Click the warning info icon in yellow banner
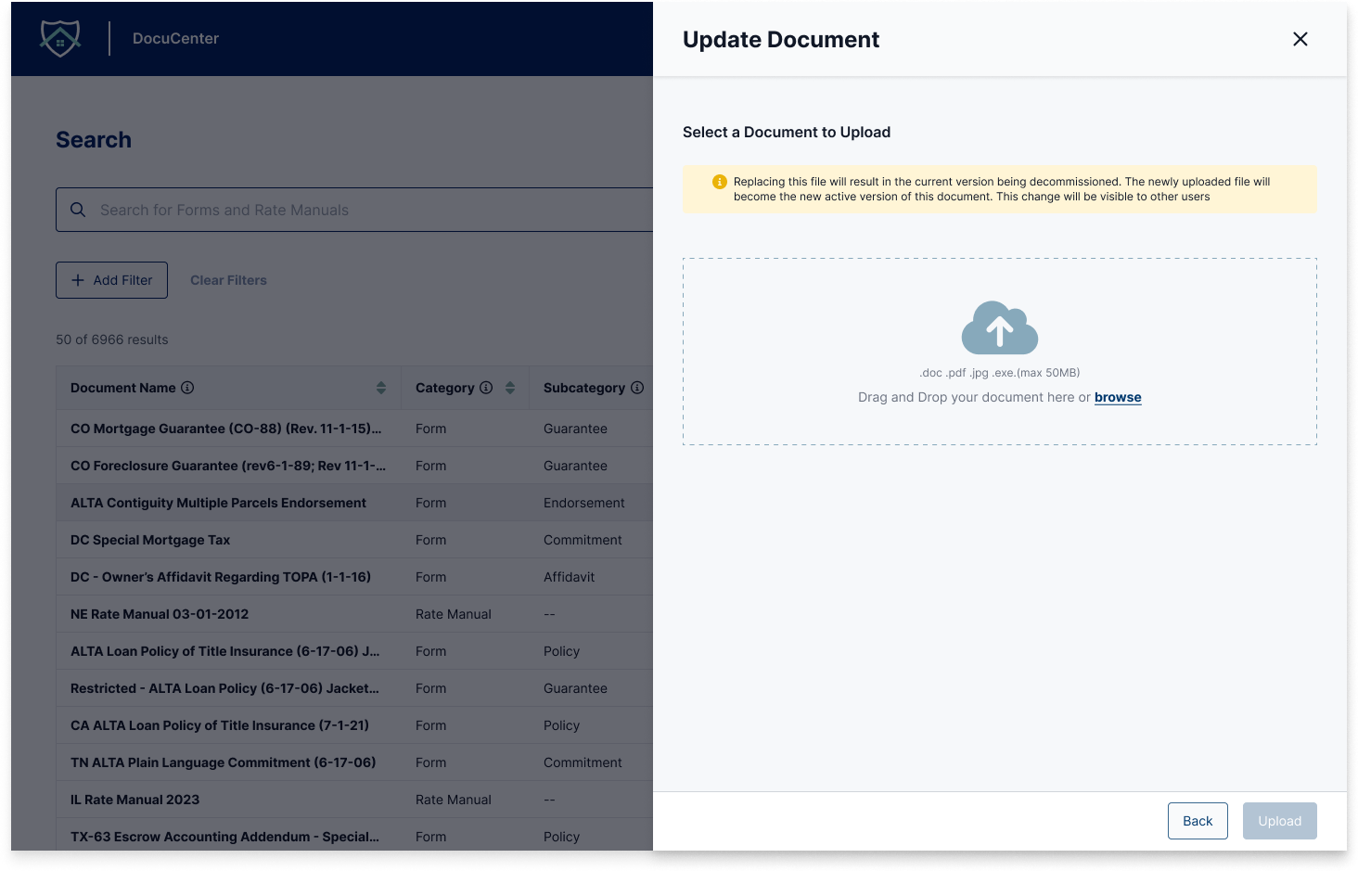The width and height of the screenshot is (1358, 871). point(719,182)
